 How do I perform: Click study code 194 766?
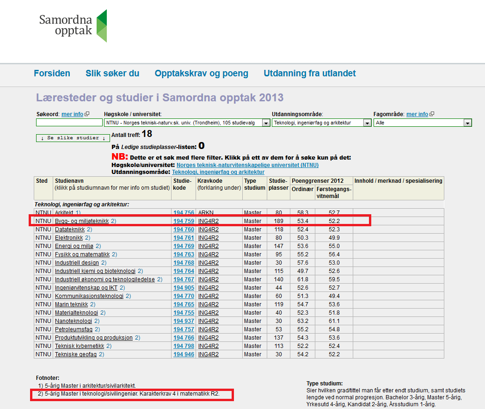pos(184,338)
